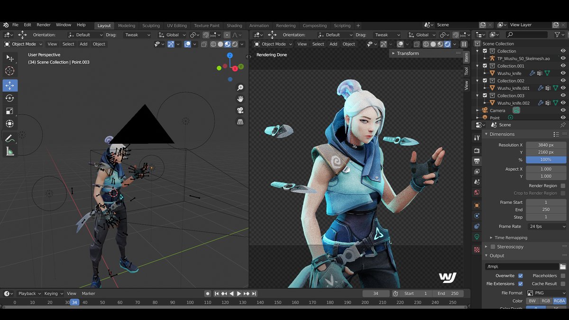
Task: Hide Camera with eye icon in outliner
Action: [x=563, y=110]
